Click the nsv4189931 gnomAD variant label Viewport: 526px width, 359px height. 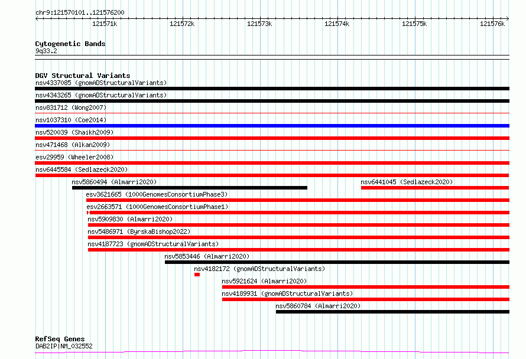(287, 293)
